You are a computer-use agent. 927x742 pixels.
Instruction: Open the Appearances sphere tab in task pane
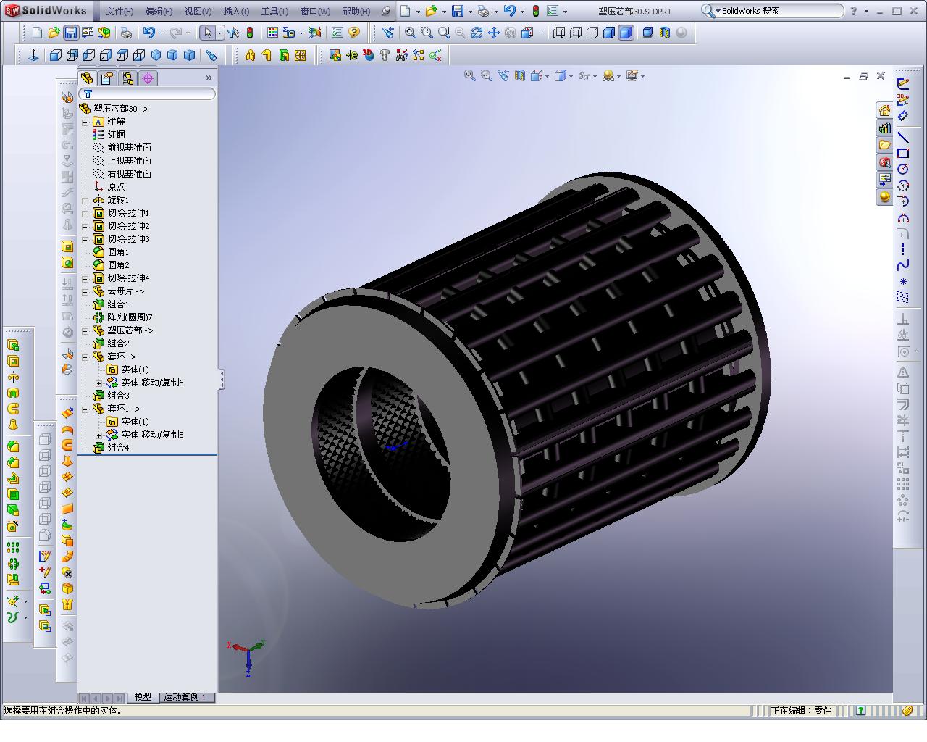884,197
